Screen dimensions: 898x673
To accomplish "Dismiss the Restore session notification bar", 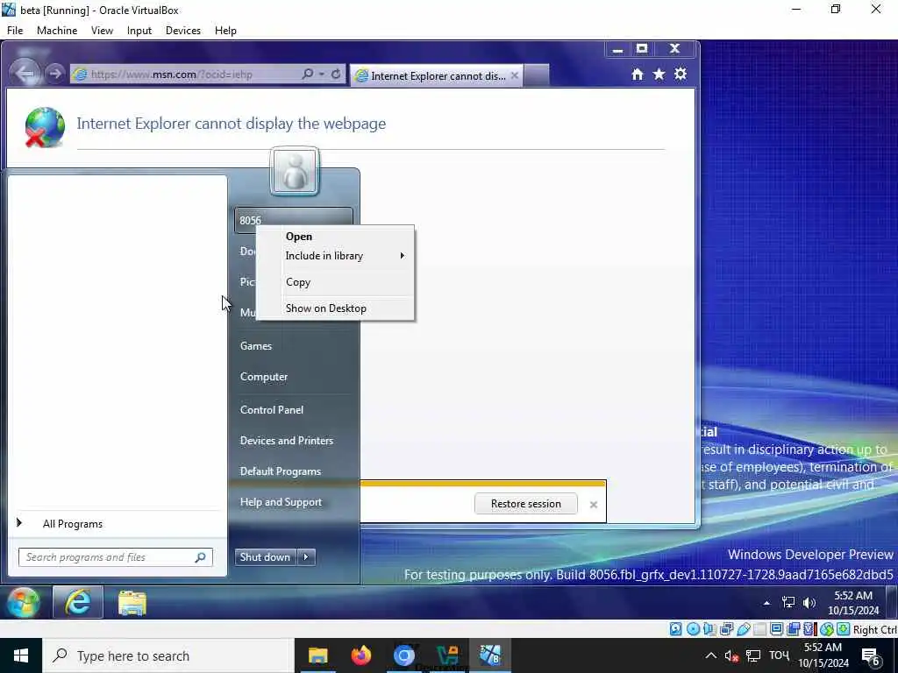I will coord(594,505).
